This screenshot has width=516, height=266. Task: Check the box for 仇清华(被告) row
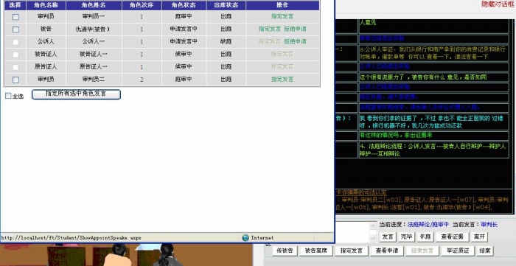pos(15,29)
